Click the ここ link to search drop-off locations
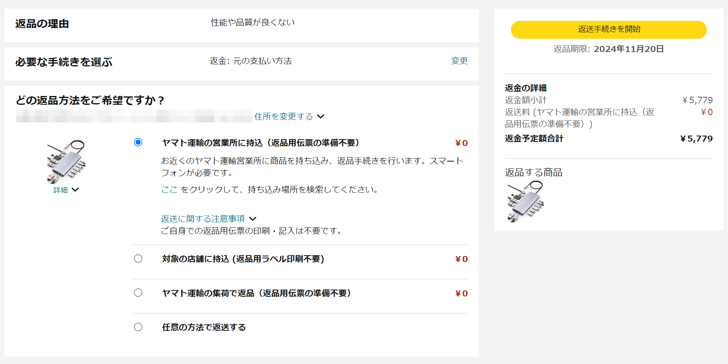Screen dimensions: 728x364 click(169, 190)
